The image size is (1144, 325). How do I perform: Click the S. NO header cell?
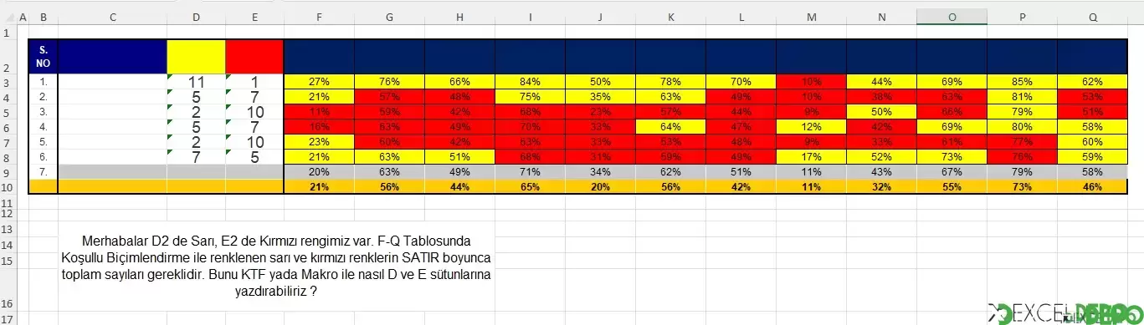(x=44, y=57)
